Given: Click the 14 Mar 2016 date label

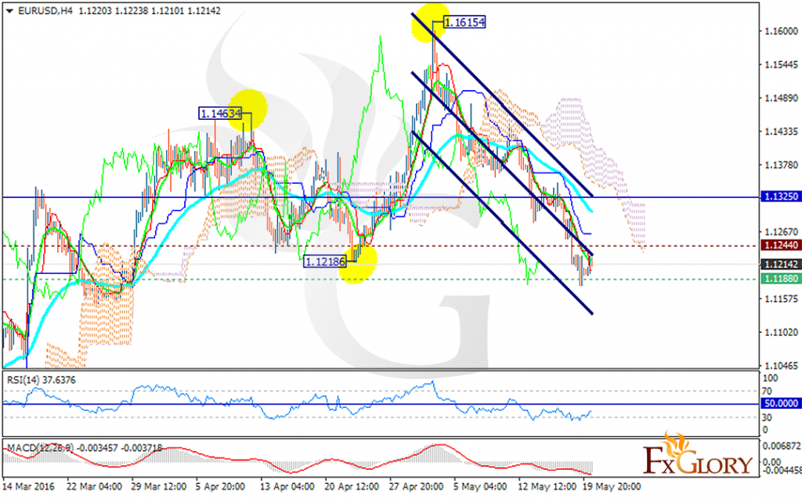Looking at the screenshot, I should (x=29, y=486).
